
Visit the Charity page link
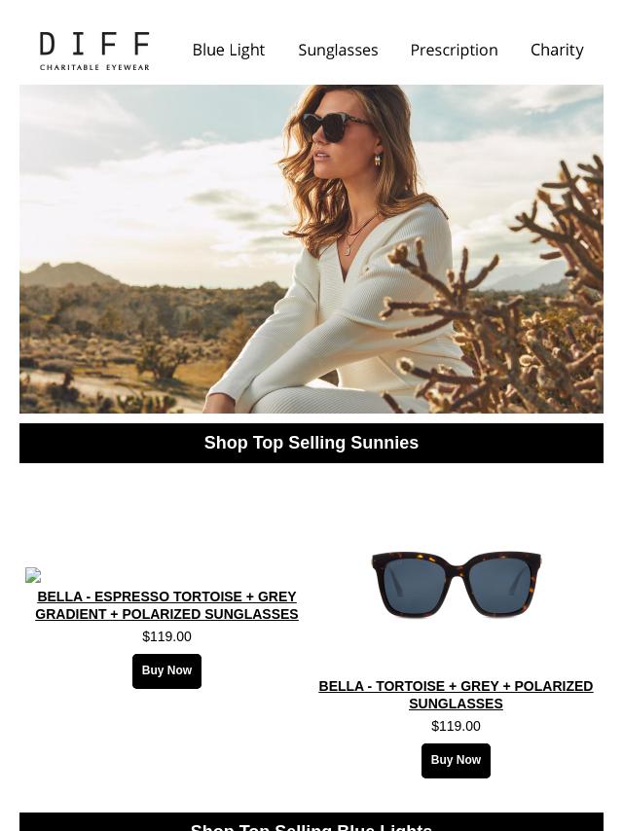557,50
